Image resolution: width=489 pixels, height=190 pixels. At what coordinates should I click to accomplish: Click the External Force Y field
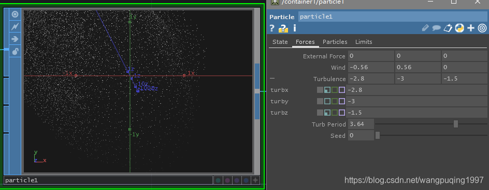coord(418,56)
